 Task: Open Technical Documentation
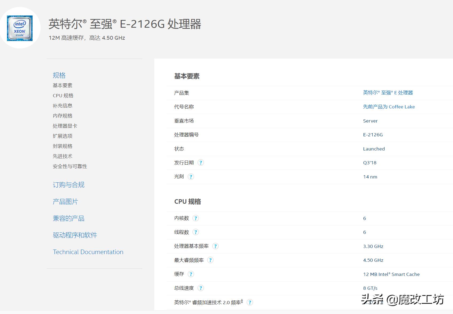(x=88, y=252)
